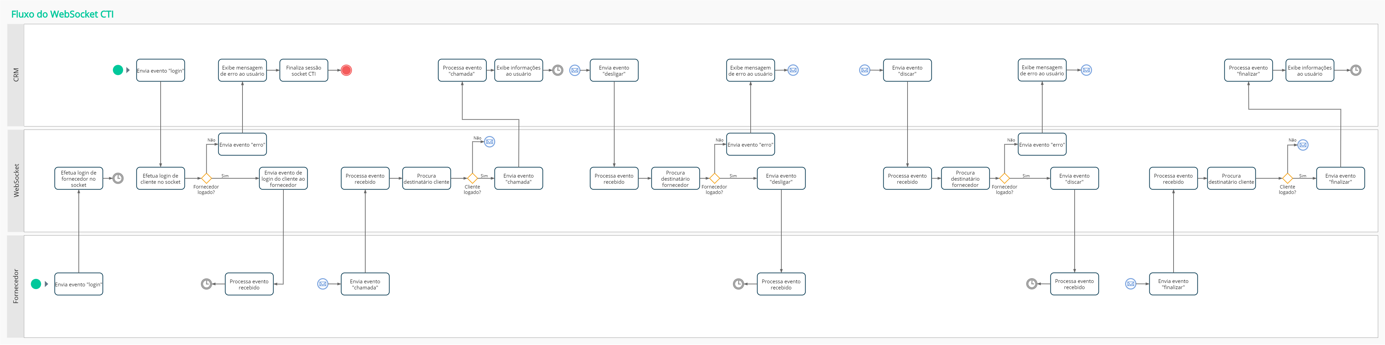Select message event before Fornecedor 'Envia evento finalizar'
The height and width of the screenshot is (345, 1385).
[1131, 284]
